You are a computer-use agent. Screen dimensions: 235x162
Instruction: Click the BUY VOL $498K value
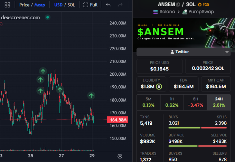tap(176, 141)
